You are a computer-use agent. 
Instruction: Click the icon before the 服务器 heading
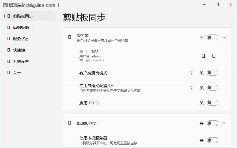(x=69, y=37)
